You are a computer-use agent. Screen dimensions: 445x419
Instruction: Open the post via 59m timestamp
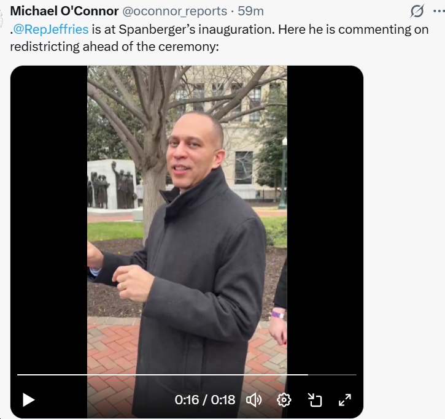250,11
